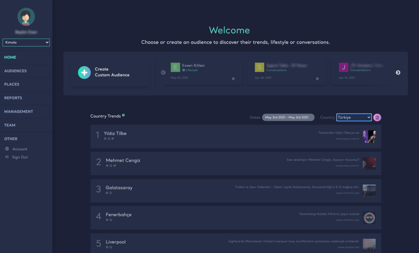Click the plus icon for Create Custom Audience
419x253 pixels.
pos(84,73)
